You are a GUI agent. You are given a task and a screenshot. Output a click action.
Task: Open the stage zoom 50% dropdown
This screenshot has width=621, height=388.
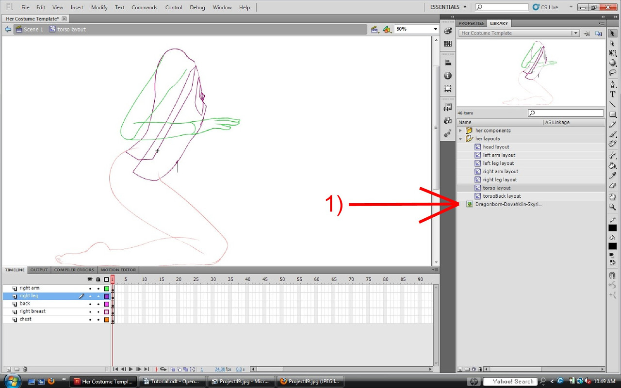[x=416, y=29]
